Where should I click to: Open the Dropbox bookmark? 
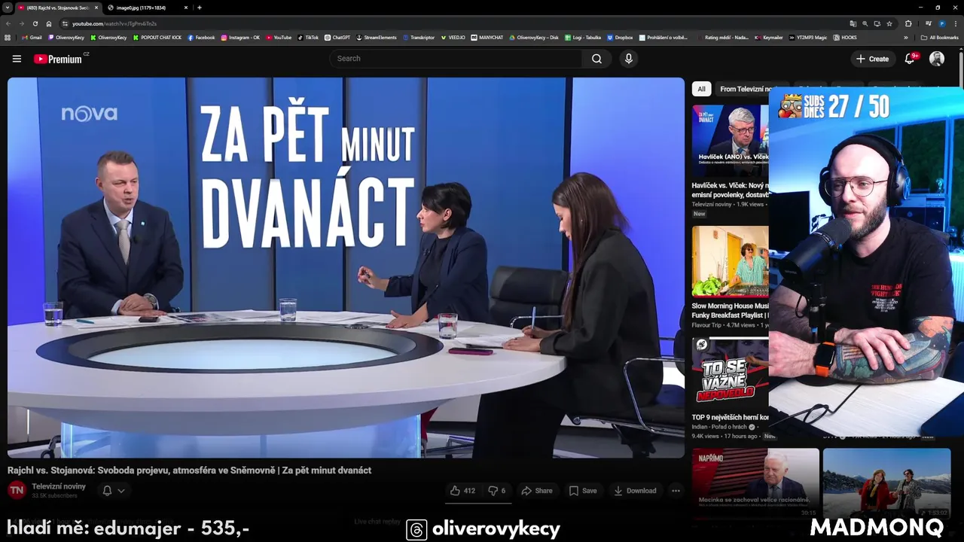coord(620,37)
